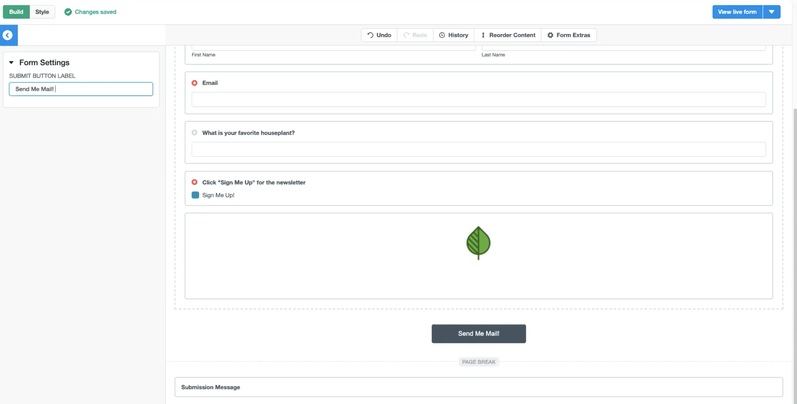
Task: Open Form Extras settings
Action: click(x=569, y=35)
